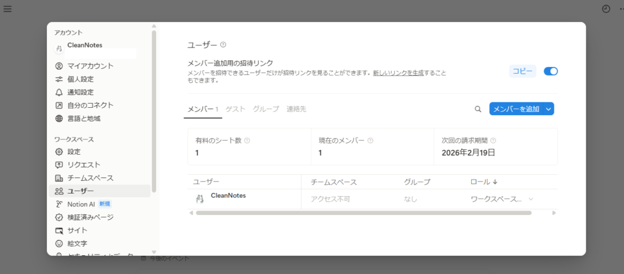Switch to the ゲスト tab
The height and width of the screenshot is (274, 624).
tap(236, 109)
